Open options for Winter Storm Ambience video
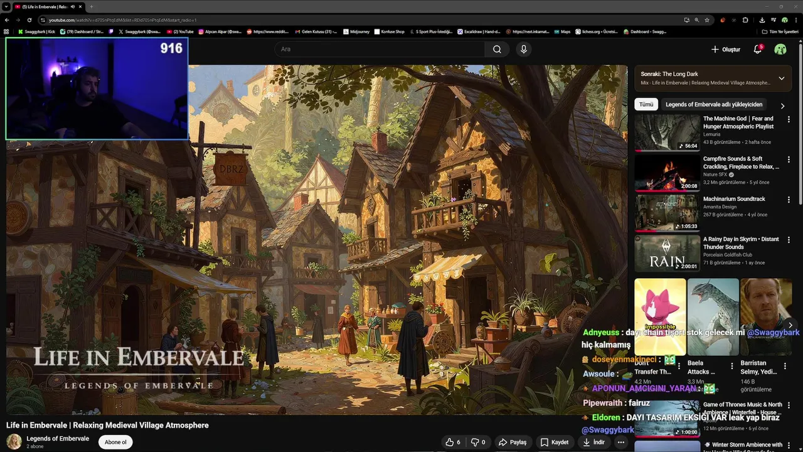Screen dimensions: 803x452 tap(789, 446)
